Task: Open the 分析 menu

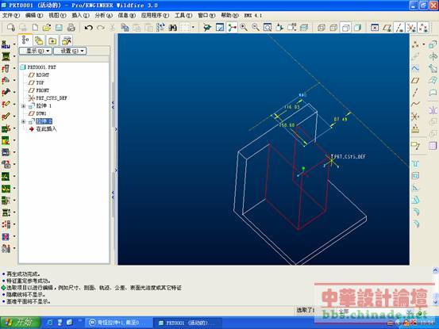Action: click(x=103, y=15)
